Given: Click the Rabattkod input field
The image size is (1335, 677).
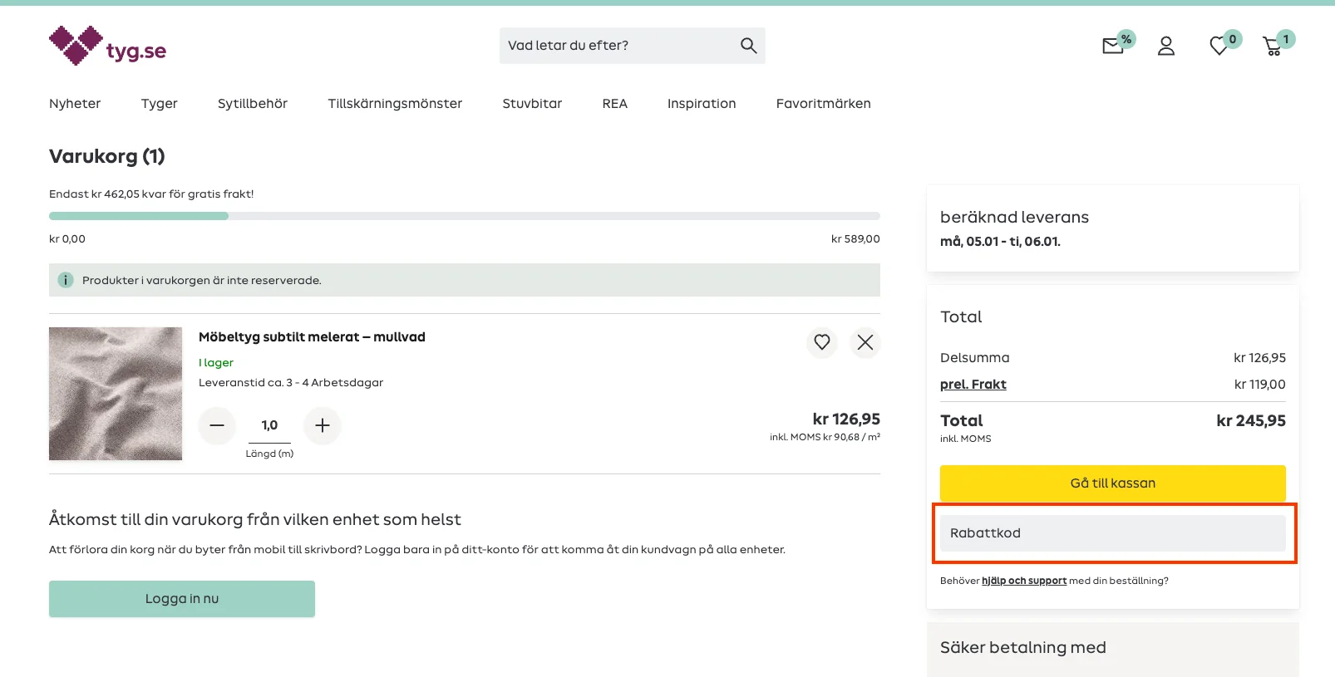Looking at the screenshot, I should 1112,533.
